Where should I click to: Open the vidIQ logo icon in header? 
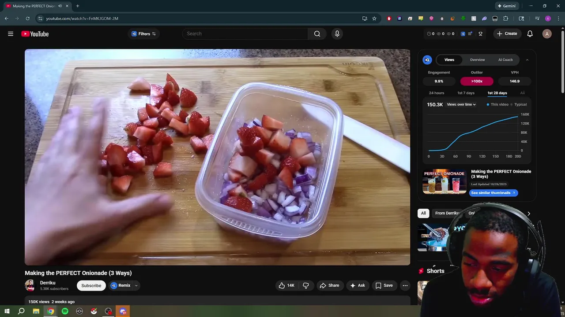[463, 34]
